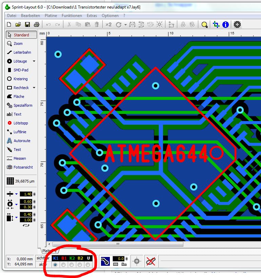This screenshot has width=261, height=278.
Task: Click the align elements toolbar icon
Action: click(141, 24)
